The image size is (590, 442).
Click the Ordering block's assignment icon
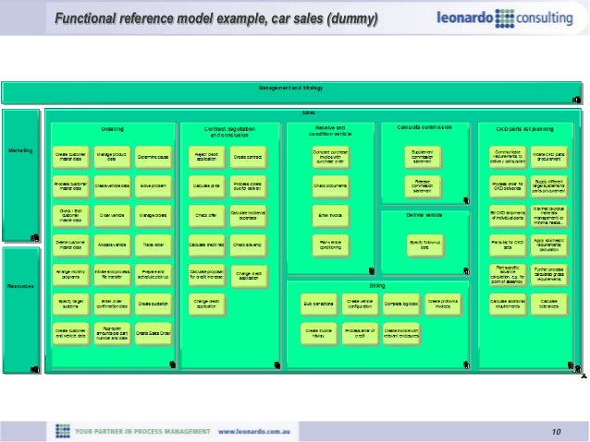(172, 364)
